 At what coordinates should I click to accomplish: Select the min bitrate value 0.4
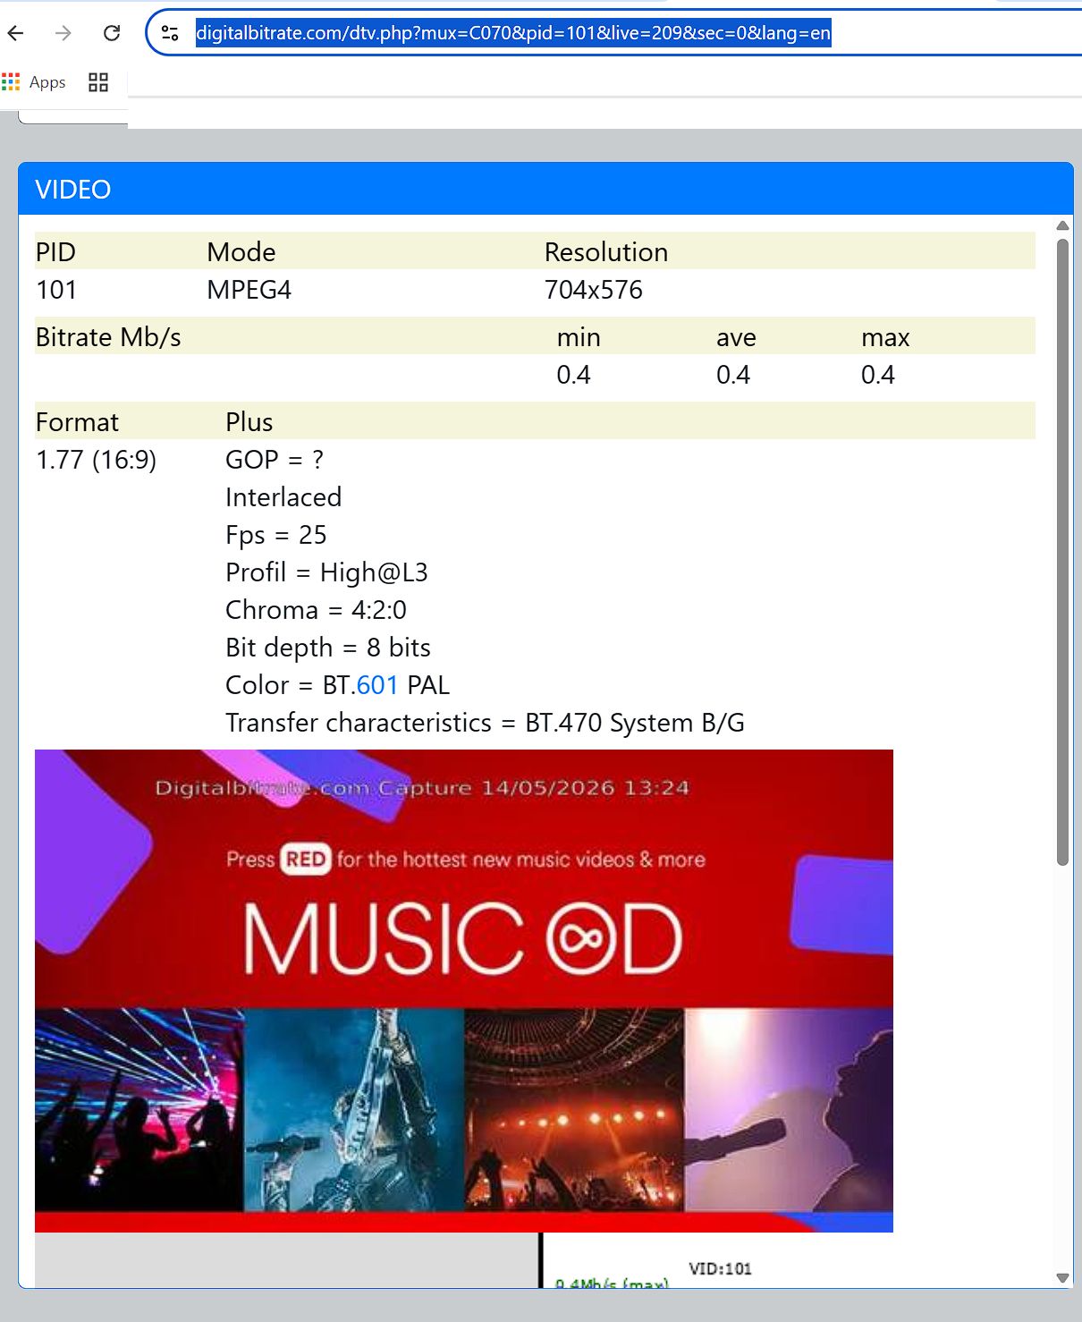573,375
